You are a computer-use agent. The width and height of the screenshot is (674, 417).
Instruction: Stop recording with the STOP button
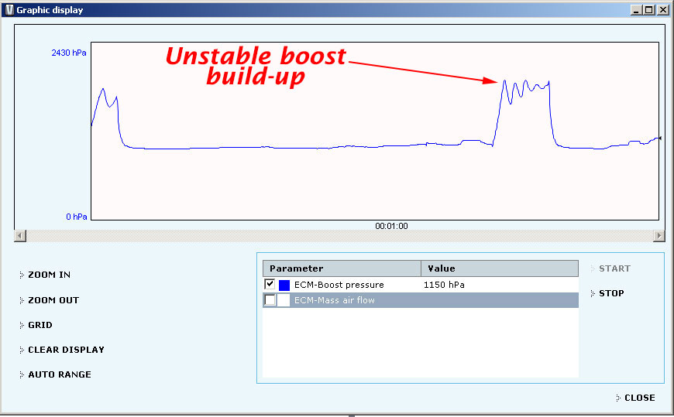click(x=607, y=293)
